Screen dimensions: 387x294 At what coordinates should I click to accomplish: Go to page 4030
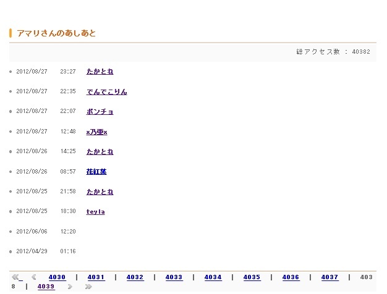(57, 277)
